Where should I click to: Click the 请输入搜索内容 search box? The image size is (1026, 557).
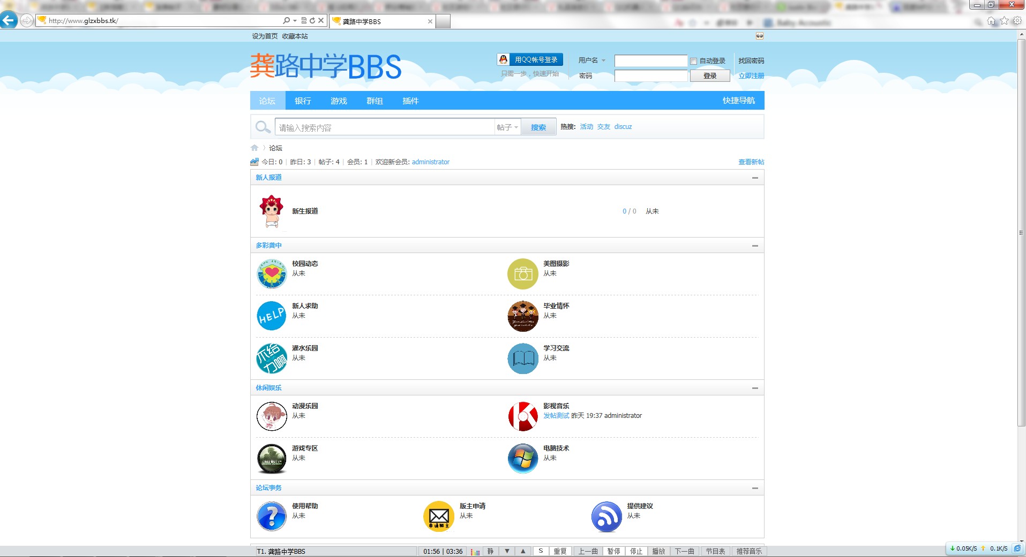(385, 127)
